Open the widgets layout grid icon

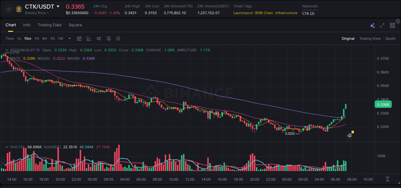(x=392, y=25)
